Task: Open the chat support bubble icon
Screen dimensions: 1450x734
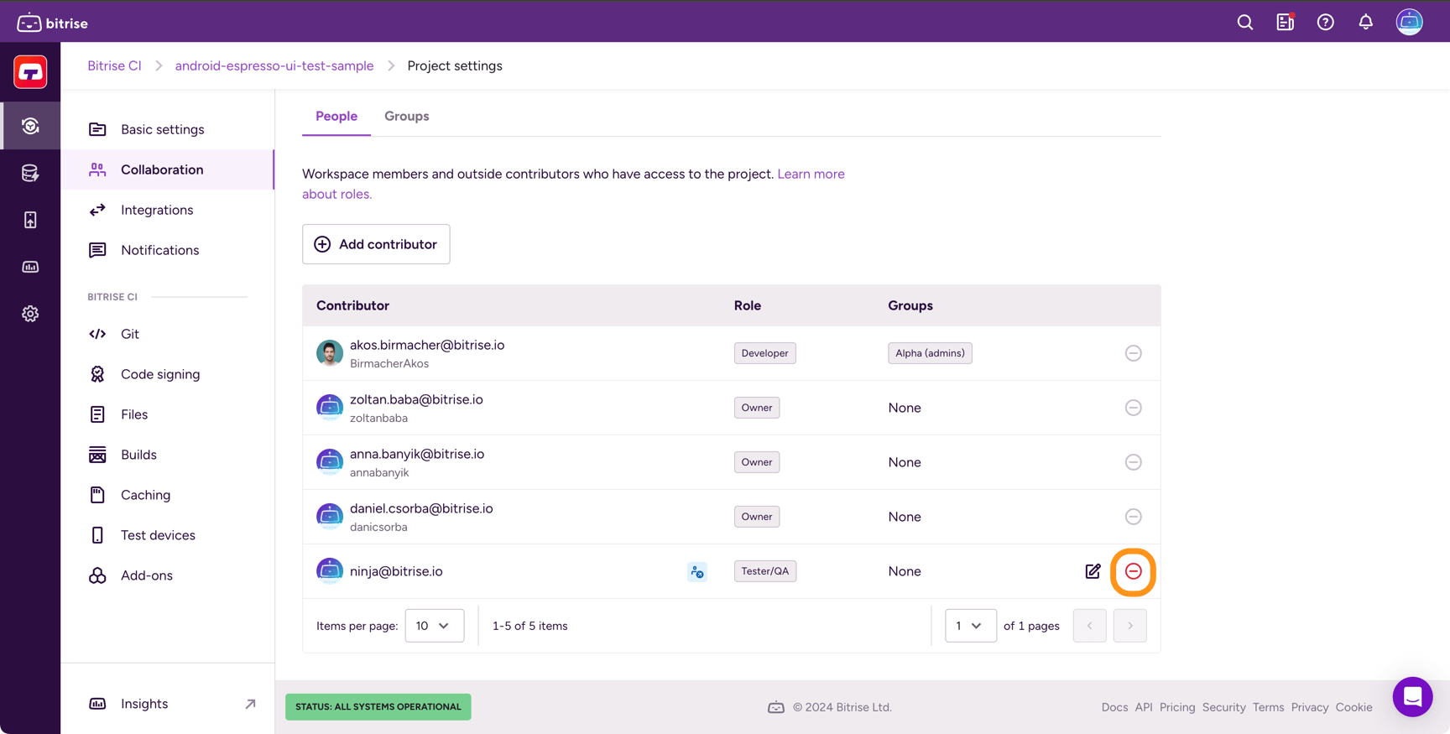Action: pos(1412,696)
